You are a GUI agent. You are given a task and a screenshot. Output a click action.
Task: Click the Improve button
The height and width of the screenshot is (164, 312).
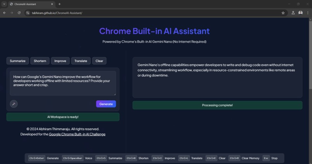(x=60, y=61)
